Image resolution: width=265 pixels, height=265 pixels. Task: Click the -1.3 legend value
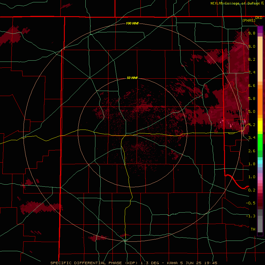[251, 216]
